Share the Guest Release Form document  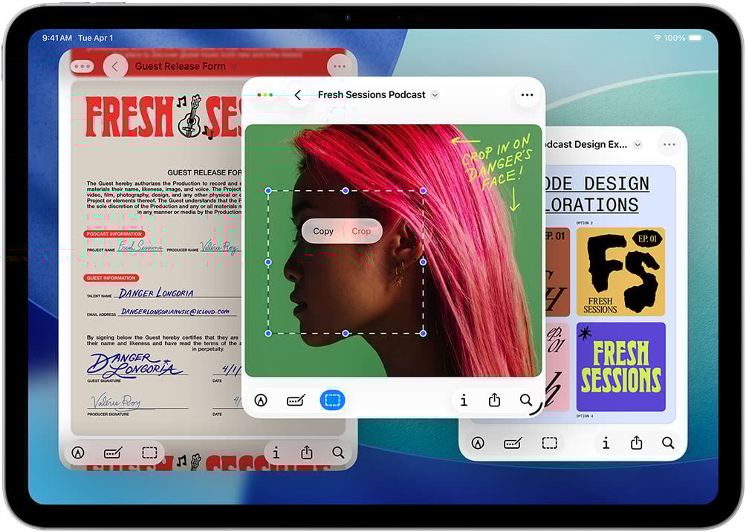coord(307,452)
